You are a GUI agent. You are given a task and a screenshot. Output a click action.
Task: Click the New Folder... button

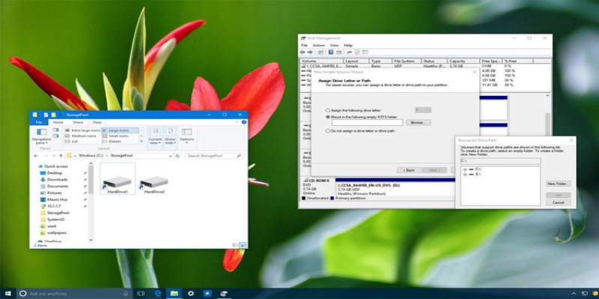[x=558, y=183]
